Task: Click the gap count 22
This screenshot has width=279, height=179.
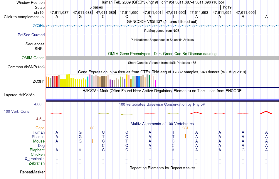Action: pyautogui.click(x=92, y=128)
